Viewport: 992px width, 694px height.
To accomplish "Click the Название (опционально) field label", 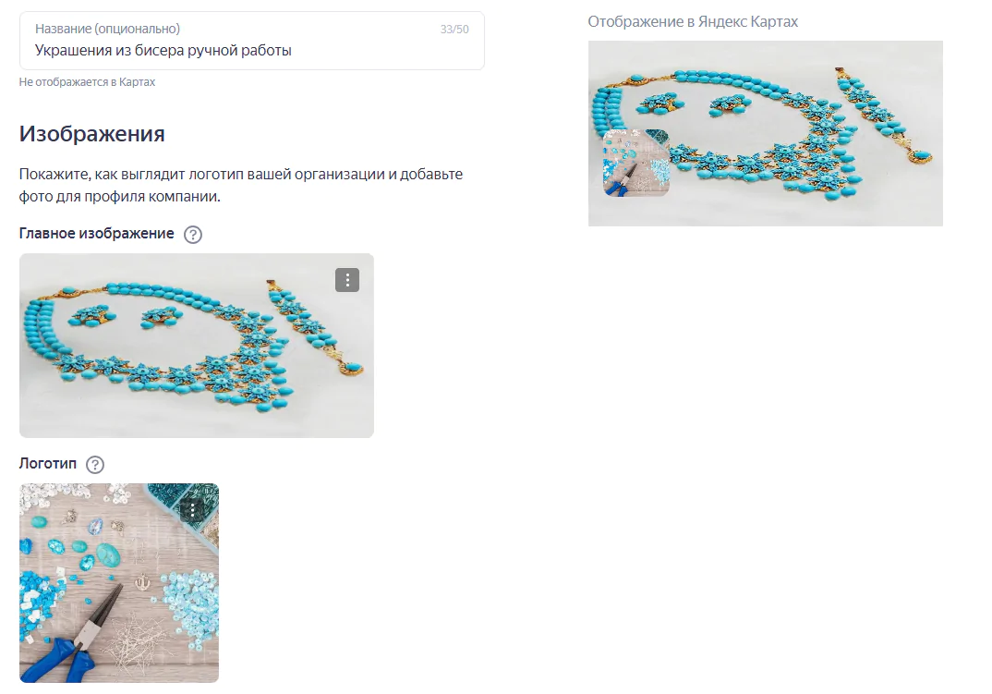I will tap(107, 29).
